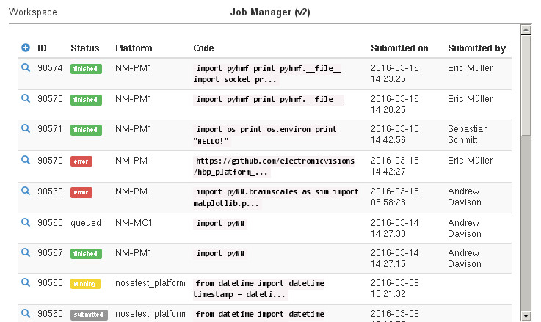The width and height of the screenshot is (541, 322).
Task: Click the scrollbar up arrow
Action: click(526, 30)
